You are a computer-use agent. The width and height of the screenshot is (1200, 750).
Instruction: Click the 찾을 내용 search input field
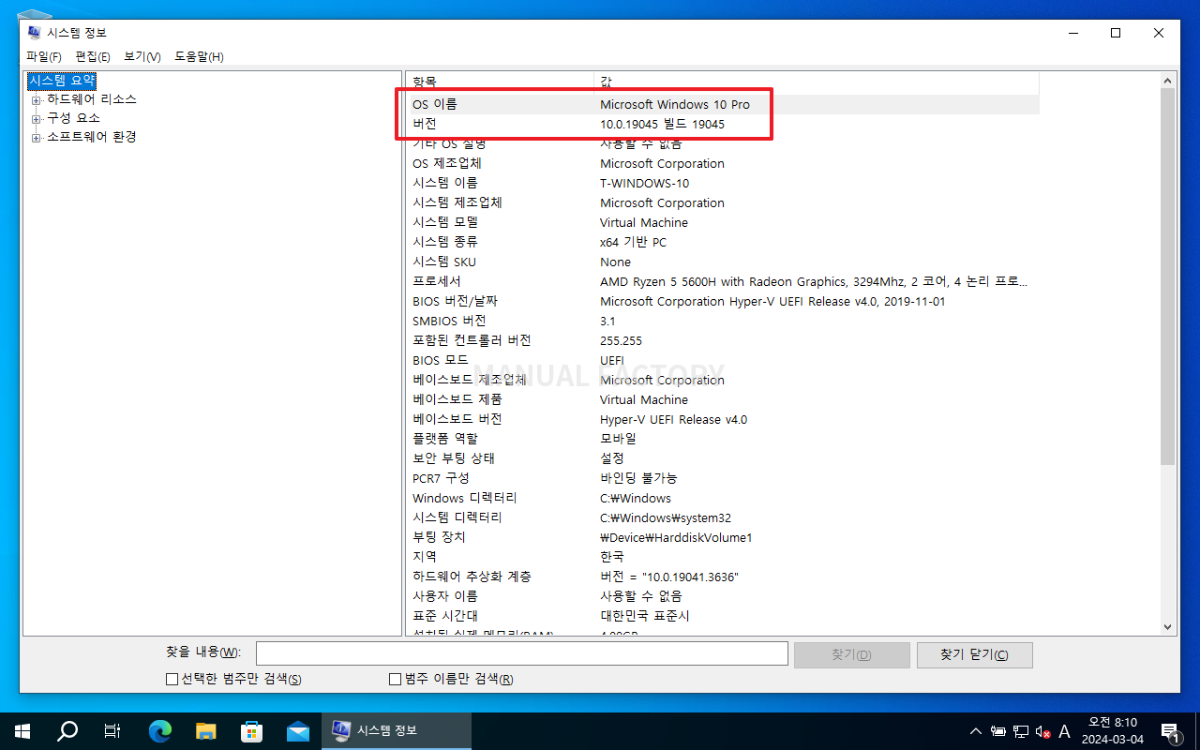[521, 653]
